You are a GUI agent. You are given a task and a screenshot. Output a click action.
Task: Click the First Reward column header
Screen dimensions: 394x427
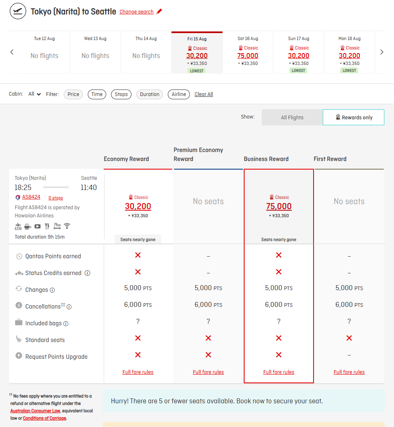click(330, 159)
